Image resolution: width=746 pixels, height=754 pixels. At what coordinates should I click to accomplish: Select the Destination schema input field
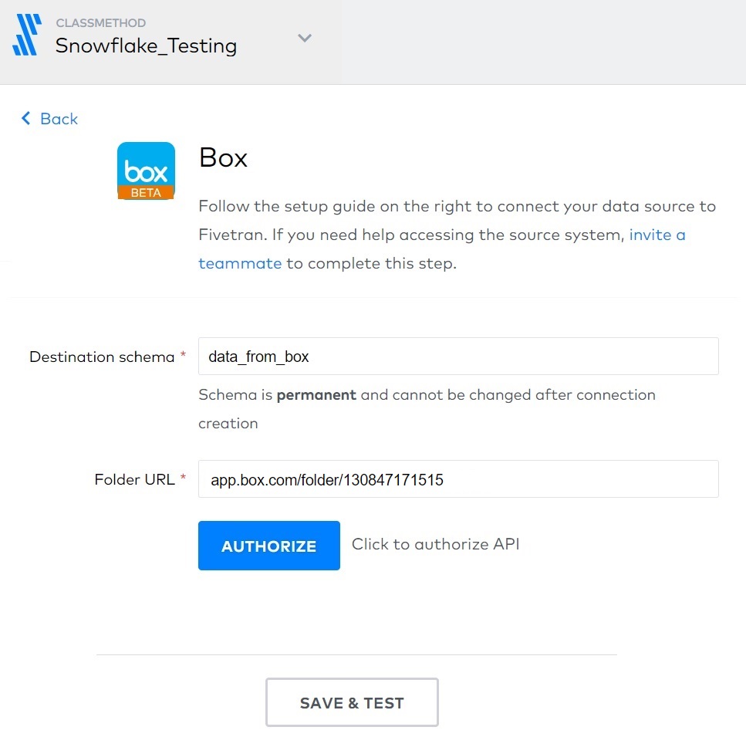[x=457, y=356]
